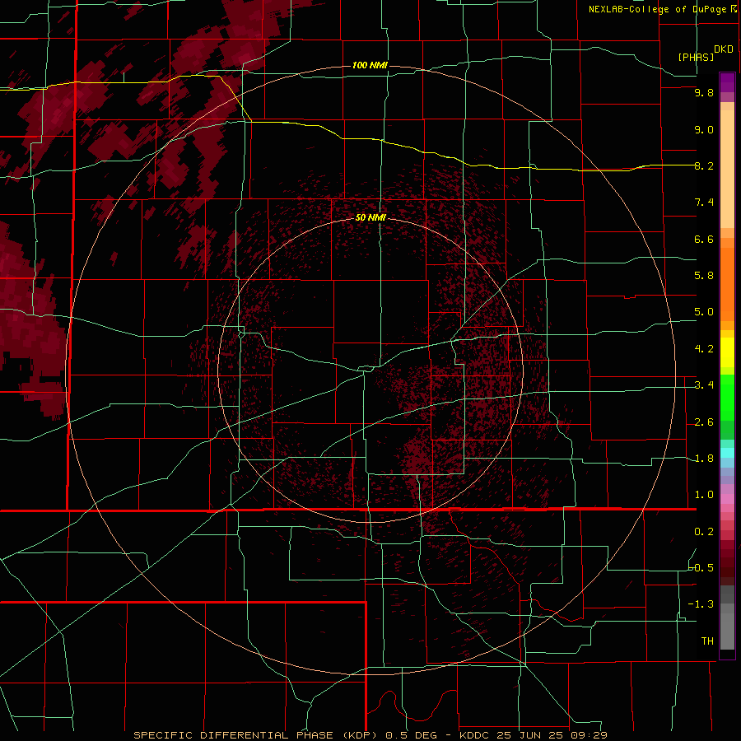741x741 pixels.
Task: Select the 5.8 value on the color scale
Action: point(704,276)
